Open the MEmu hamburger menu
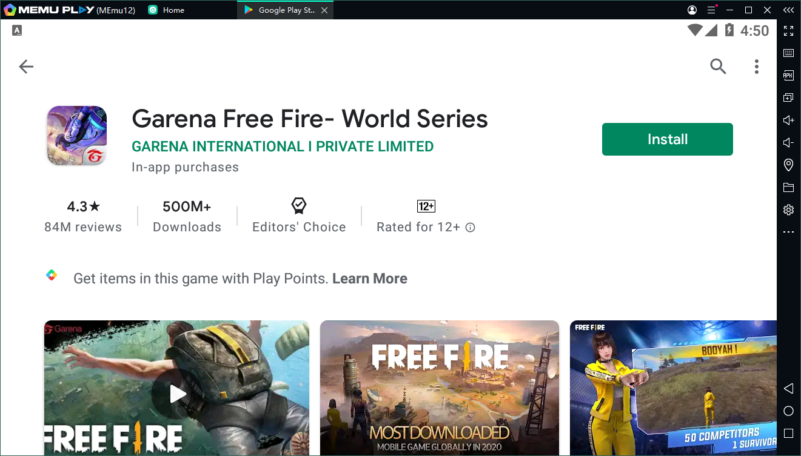Viewport: 801px width, 456px height. pos(711,10)
